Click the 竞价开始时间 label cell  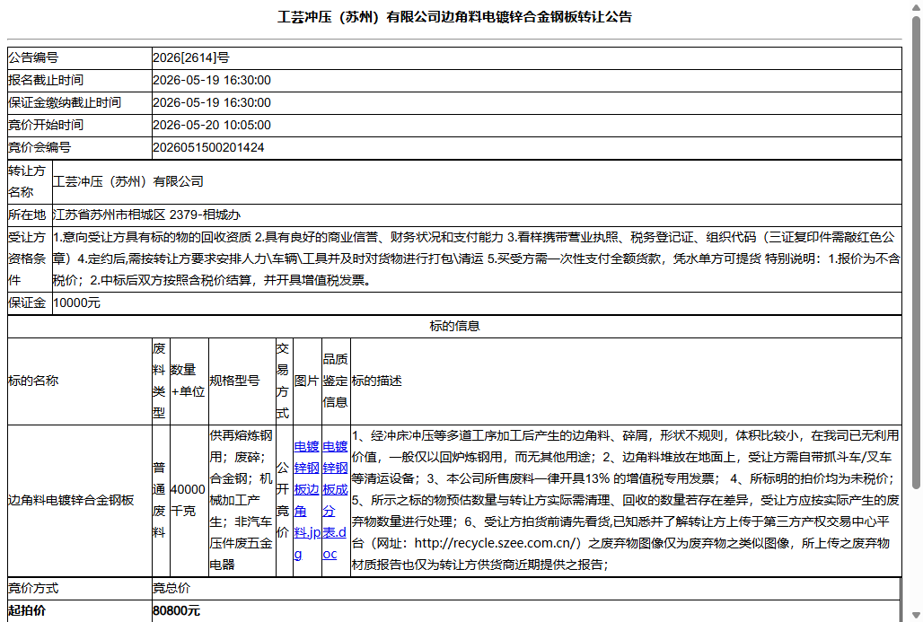point(80,126)
